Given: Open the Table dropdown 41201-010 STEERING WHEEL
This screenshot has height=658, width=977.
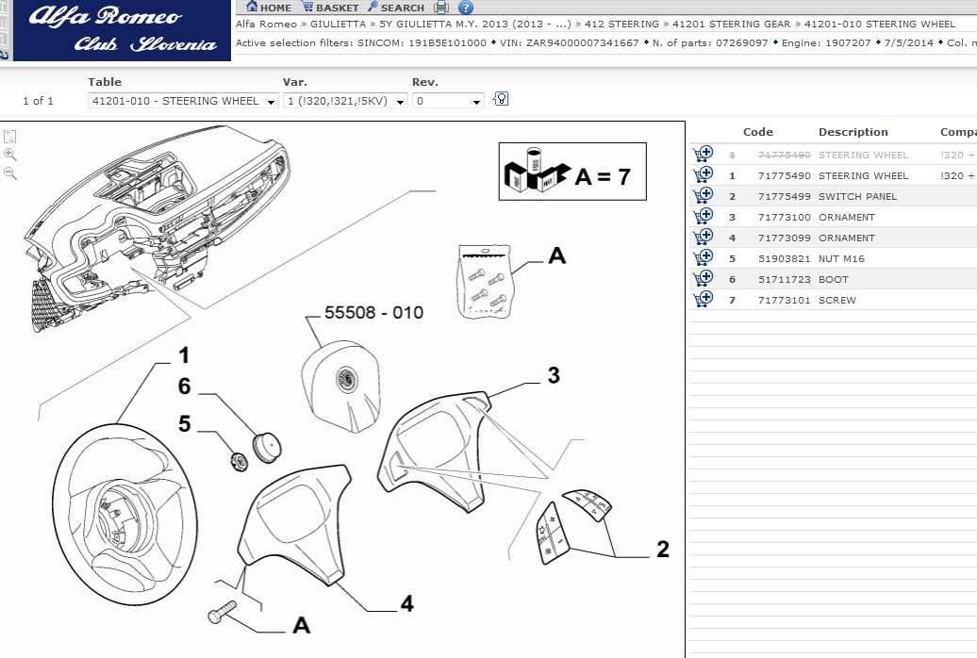Looking at the screenshot, I should pos(183,101).
